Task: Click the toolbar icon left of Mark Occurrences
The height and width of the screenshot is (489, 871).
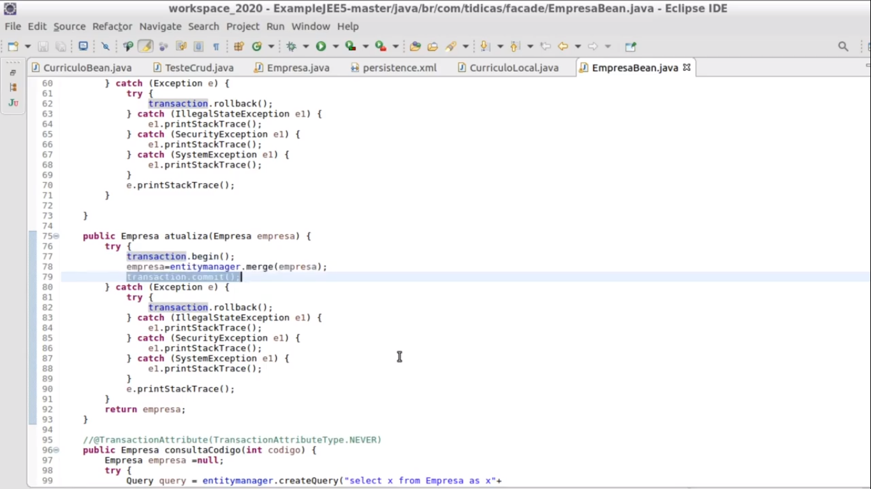Action: pyautogui.click(x=128, y=46)
